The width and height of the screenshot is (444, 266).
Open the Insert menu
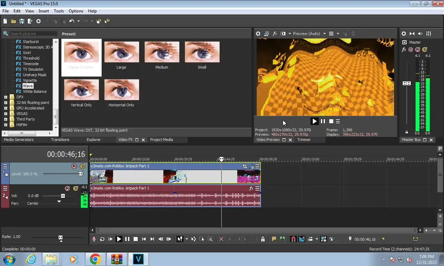44,11
